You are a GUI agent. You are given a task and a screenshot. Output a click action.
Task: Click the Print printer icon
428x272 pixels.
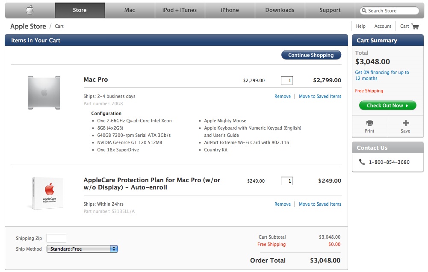(369, 123)
